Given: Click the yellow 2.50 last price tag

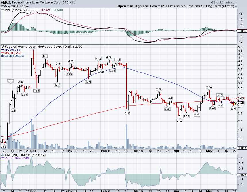Looking at the screenshot, I should pyautogui.click(x=241, y=103).
